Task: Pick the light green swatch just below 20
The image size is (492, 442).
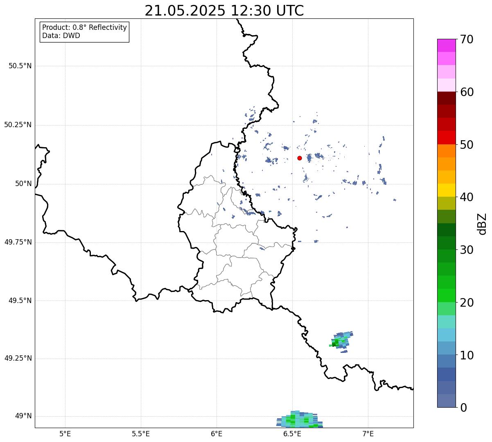Action: (447, 309)
